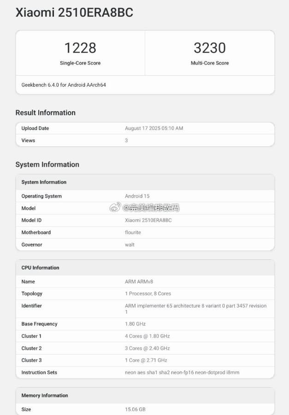Click the Weibo watermark username text

(151, 208)
